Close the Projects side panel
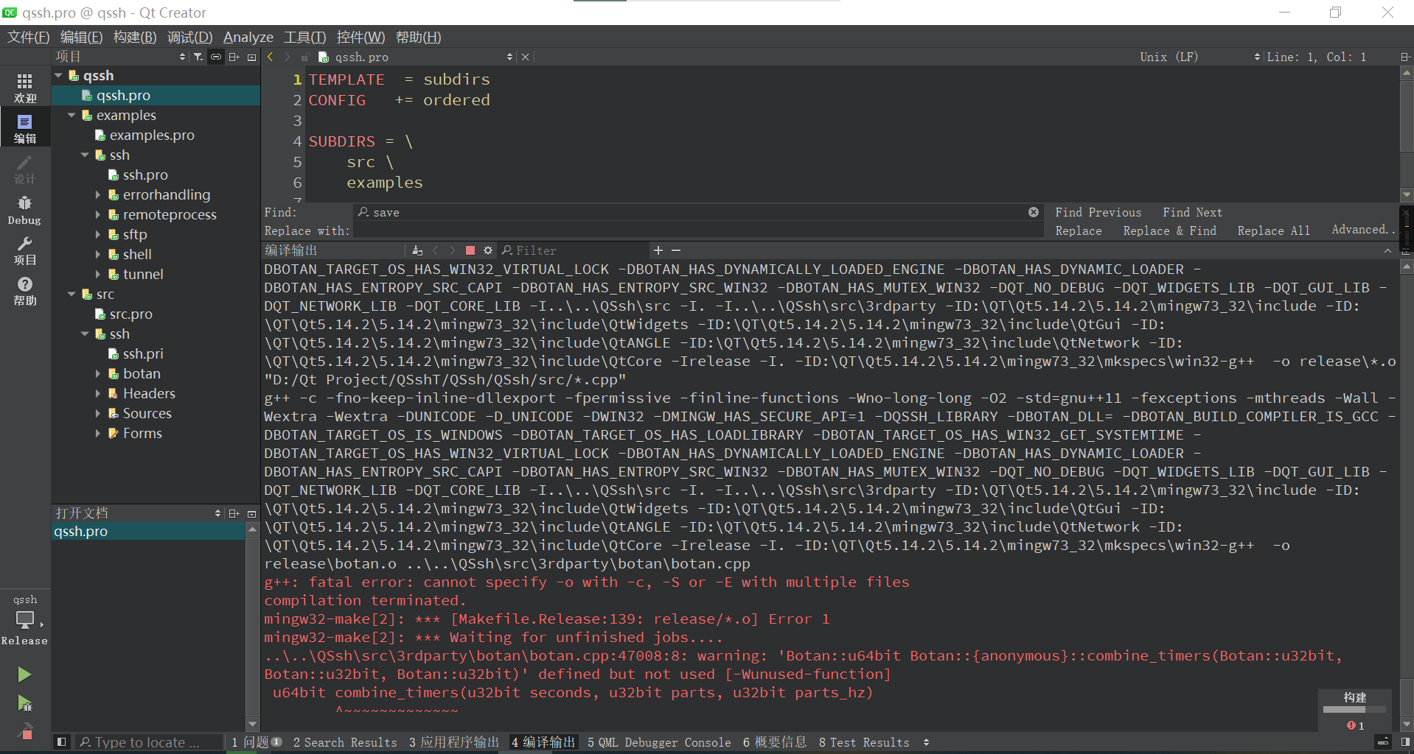The width and height of the screenshot is (1414, 754). tap(251, 57)
